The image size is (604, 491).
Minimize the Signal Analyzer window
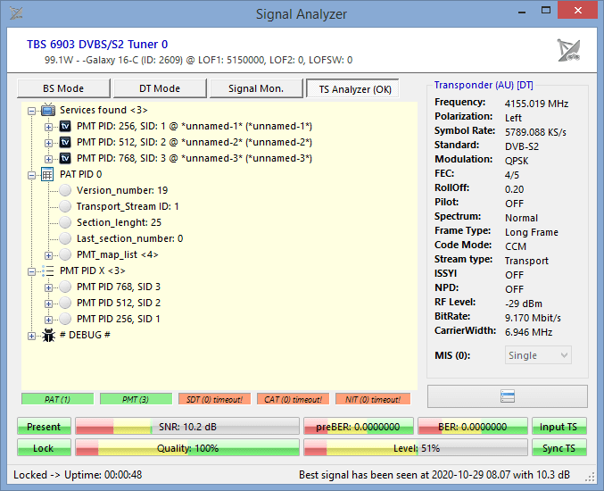522,11
